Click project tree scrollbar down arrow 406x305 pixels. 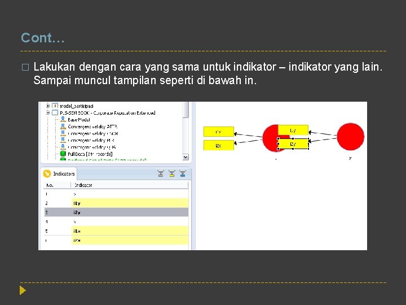186,157
